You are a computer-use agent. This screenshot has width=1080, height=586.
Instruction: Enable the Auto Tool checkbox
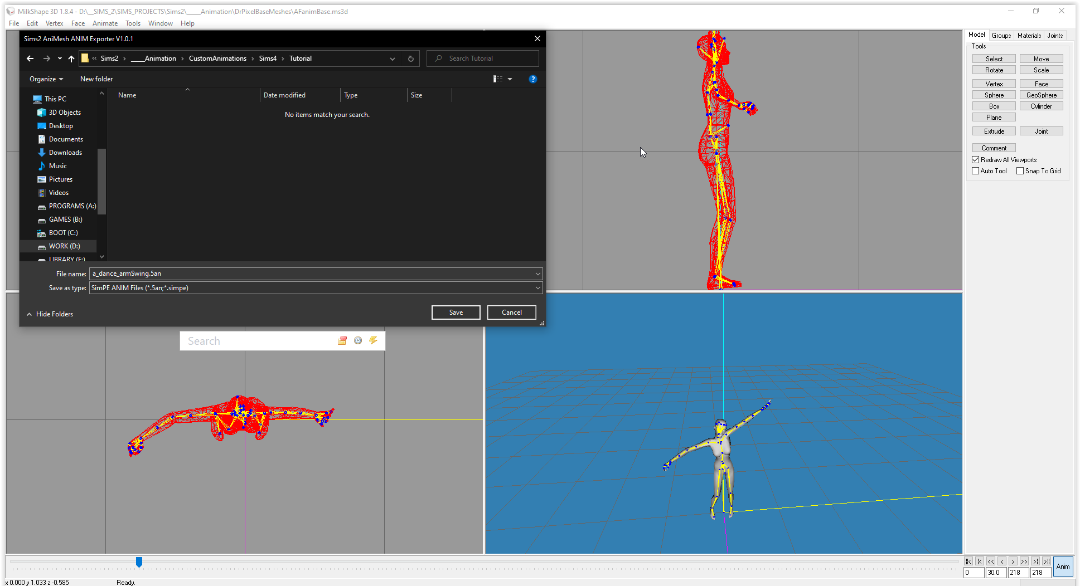976,171
